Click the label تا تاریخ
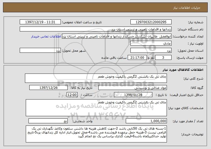 coord(161,95)
